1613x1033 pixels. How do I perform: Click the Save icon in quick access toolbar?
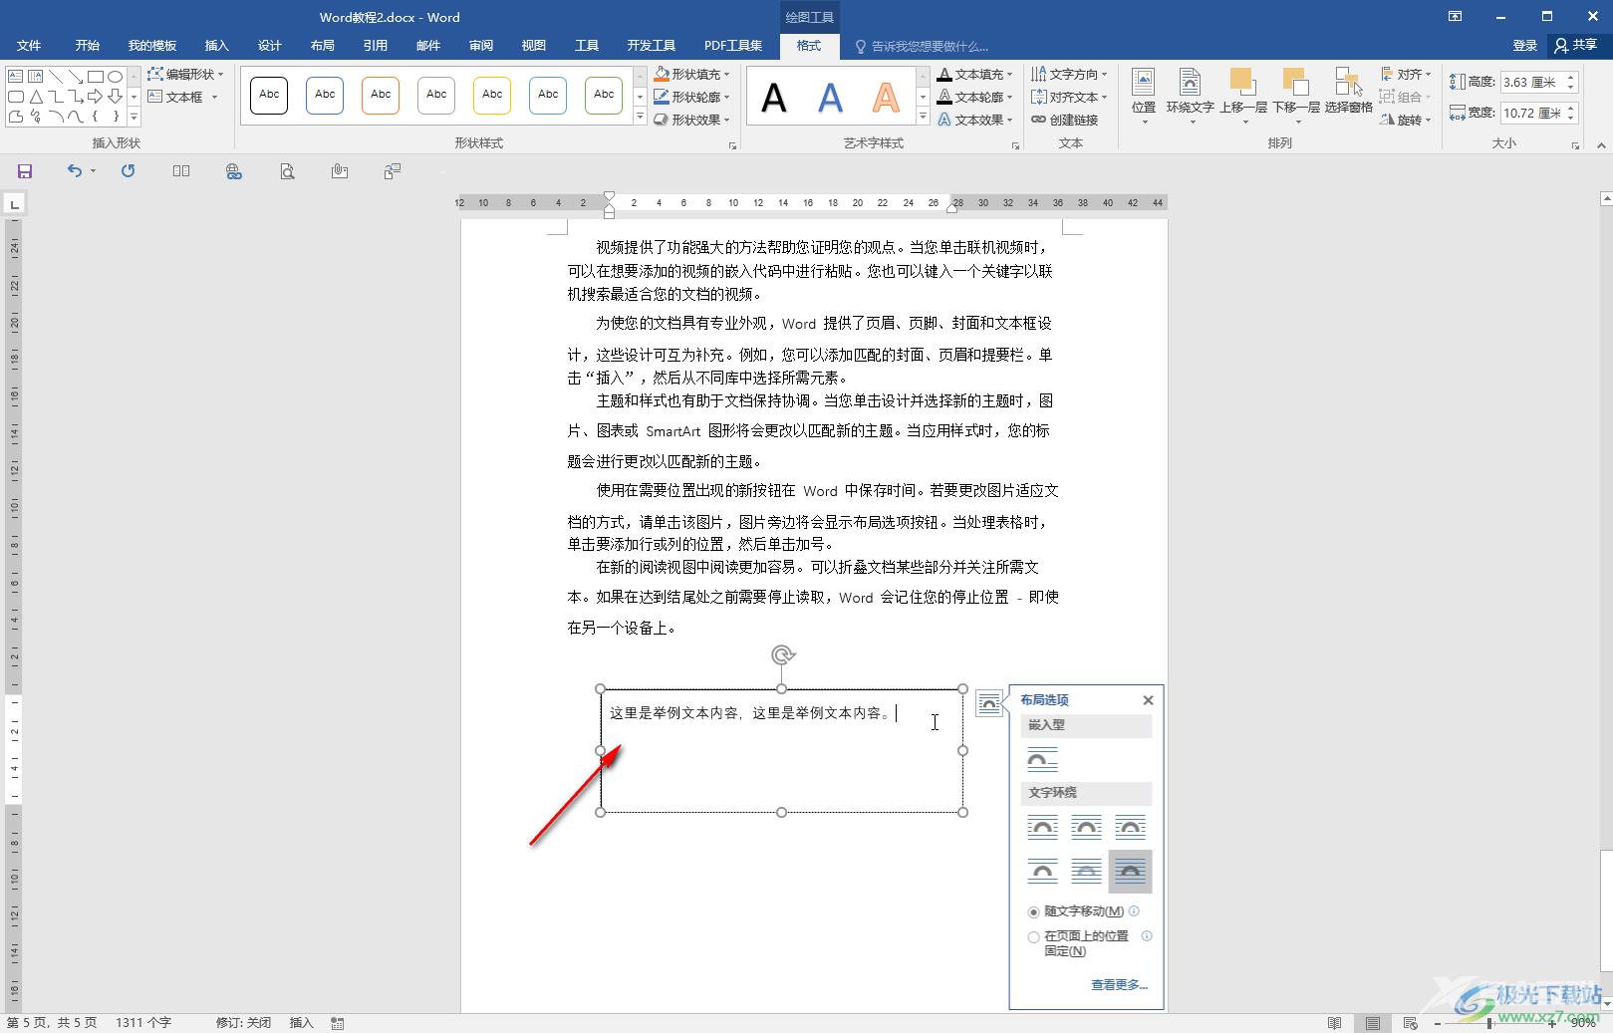pyautogui.click(x=25, y=171)
